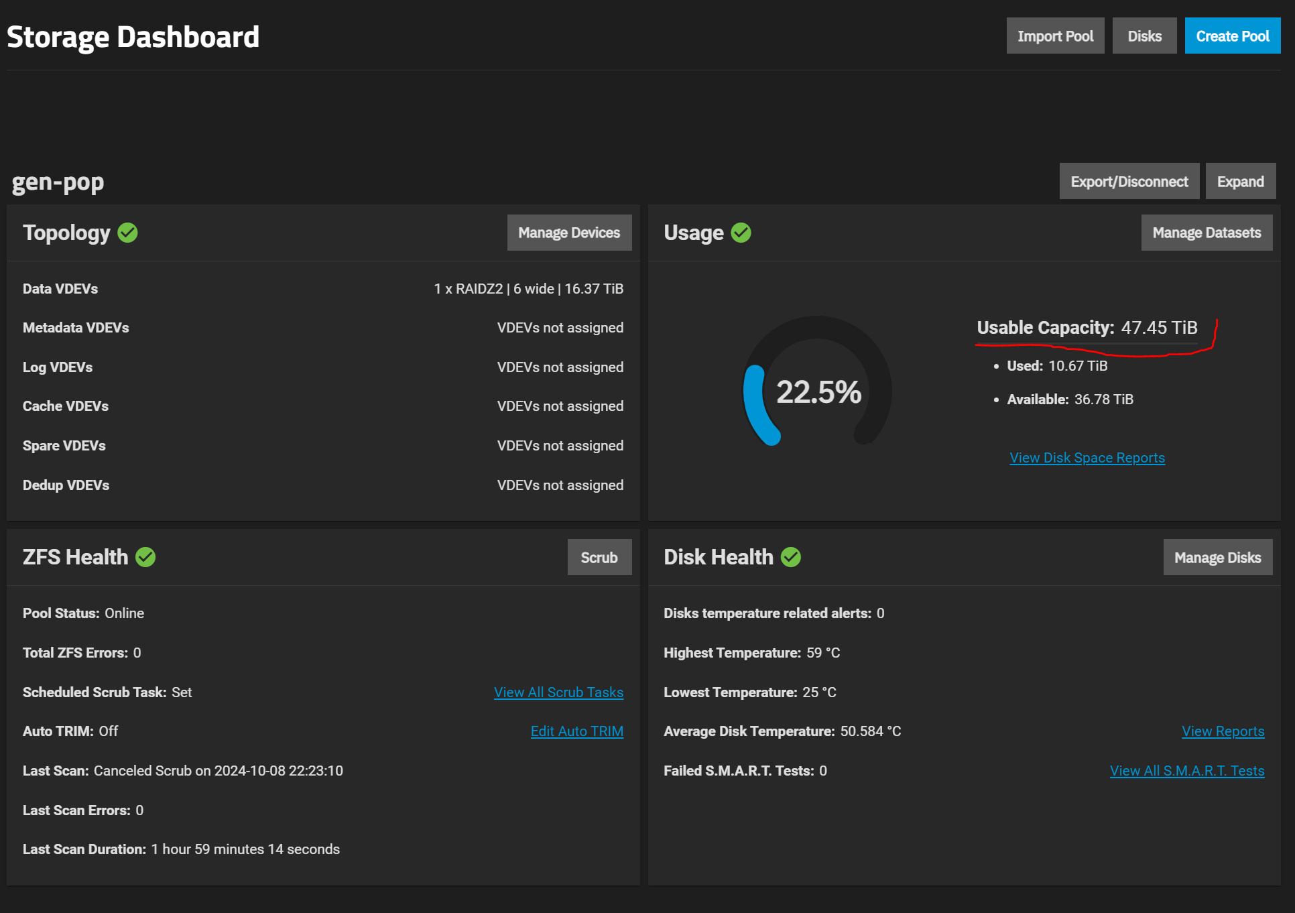
Task: Open View Reports for disk temperature
Action: click(1223, 731)
